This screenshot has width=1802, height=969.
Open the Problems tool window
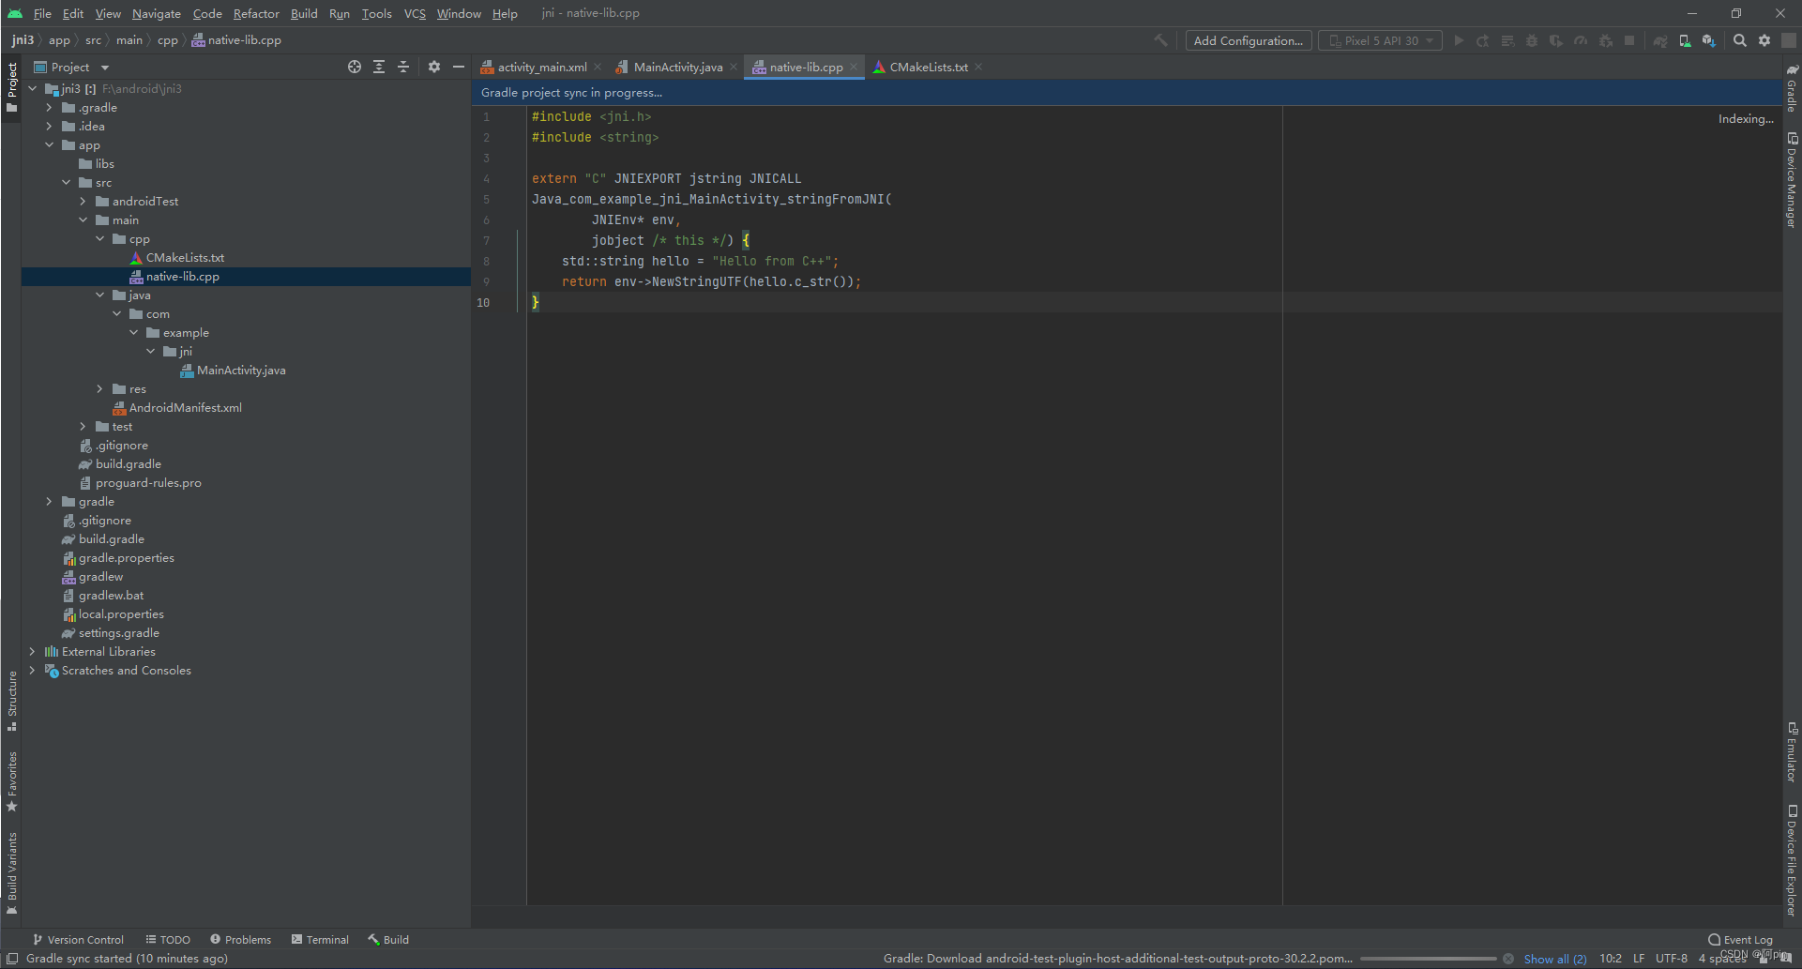[x=241, y=939]
